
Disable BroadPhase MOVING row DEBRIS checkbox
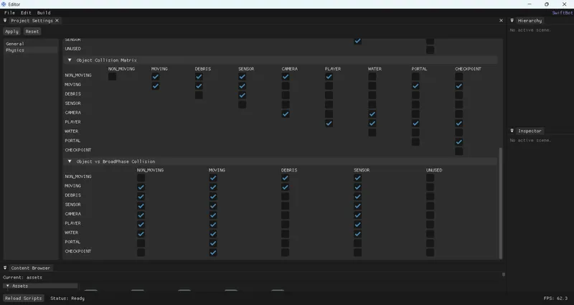[286, 187]
